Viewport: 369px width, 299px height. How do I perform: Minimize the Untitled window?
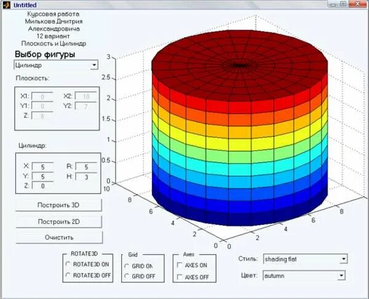(x=333, y=4)
